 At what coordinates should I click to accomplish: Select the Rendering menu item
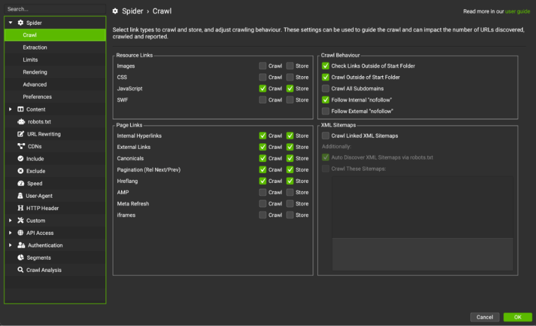click(35, 72)
